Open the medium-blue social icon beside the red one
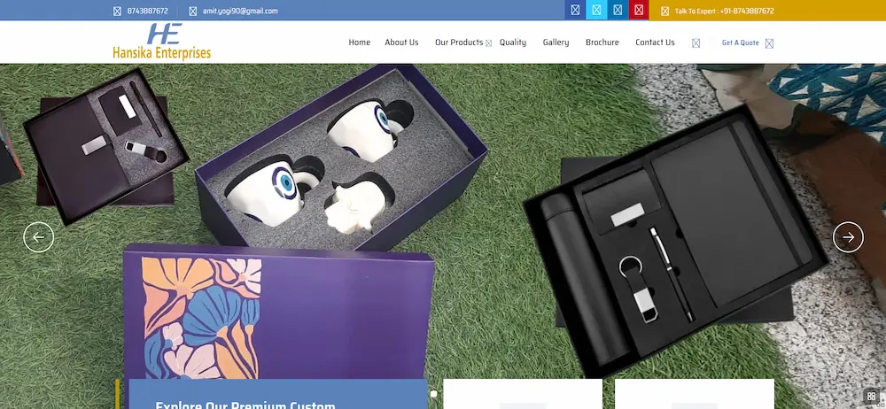 618,10
